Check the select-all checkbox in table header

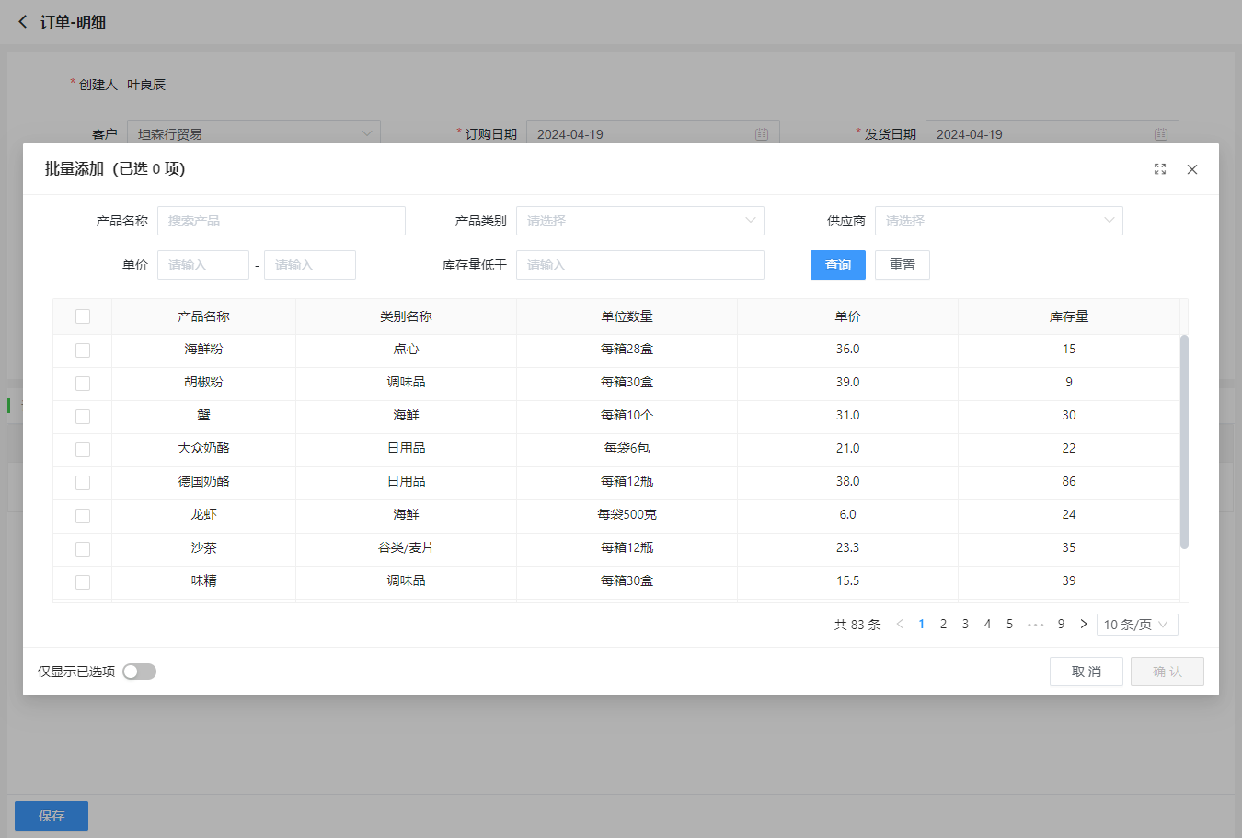click(x=83, y=316)
